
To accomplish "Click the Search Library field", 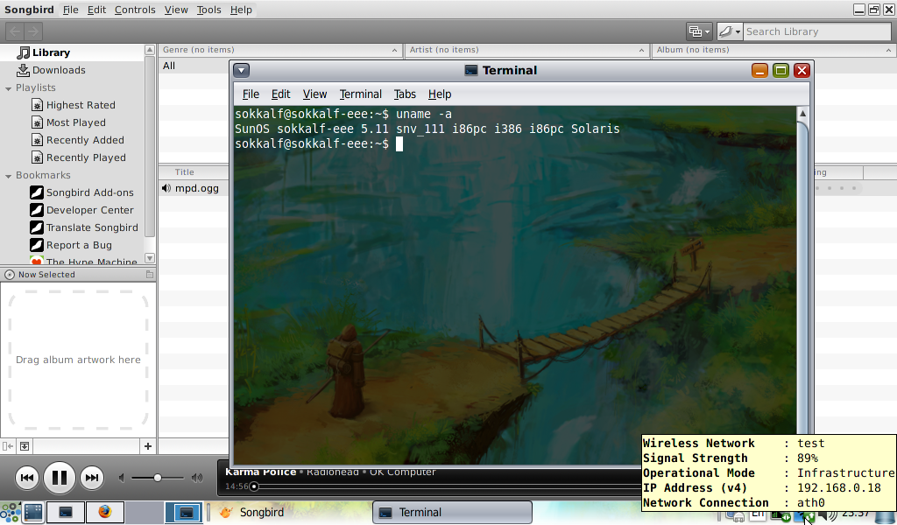I will coord(817,31).
